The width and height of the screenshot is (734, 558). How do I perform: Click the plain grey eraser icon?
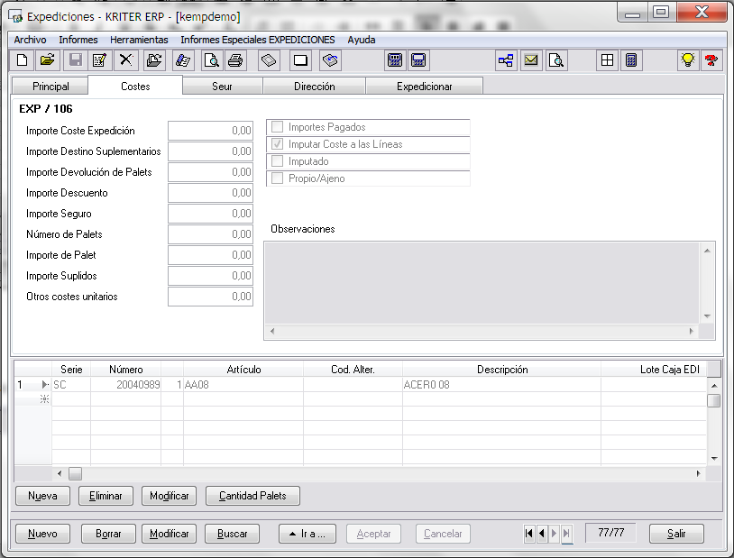[x=270, y=60]
